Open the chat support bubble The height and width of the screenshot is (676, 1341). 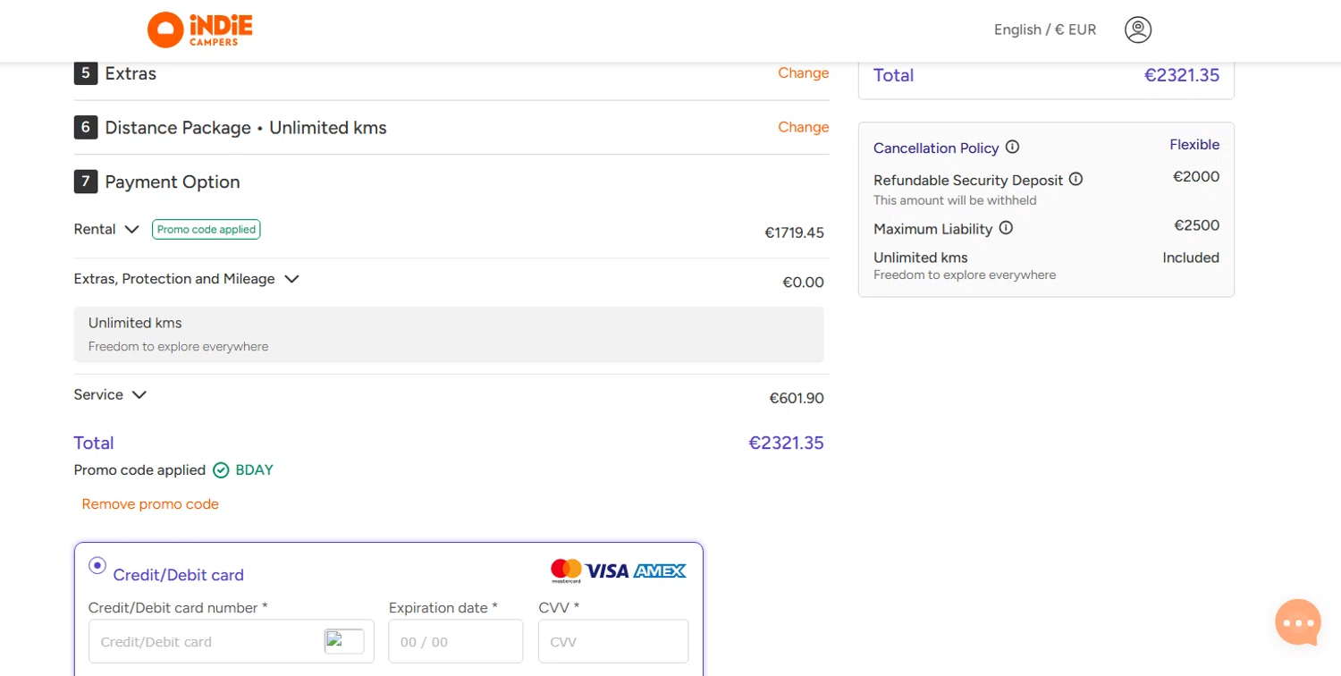1298,622
